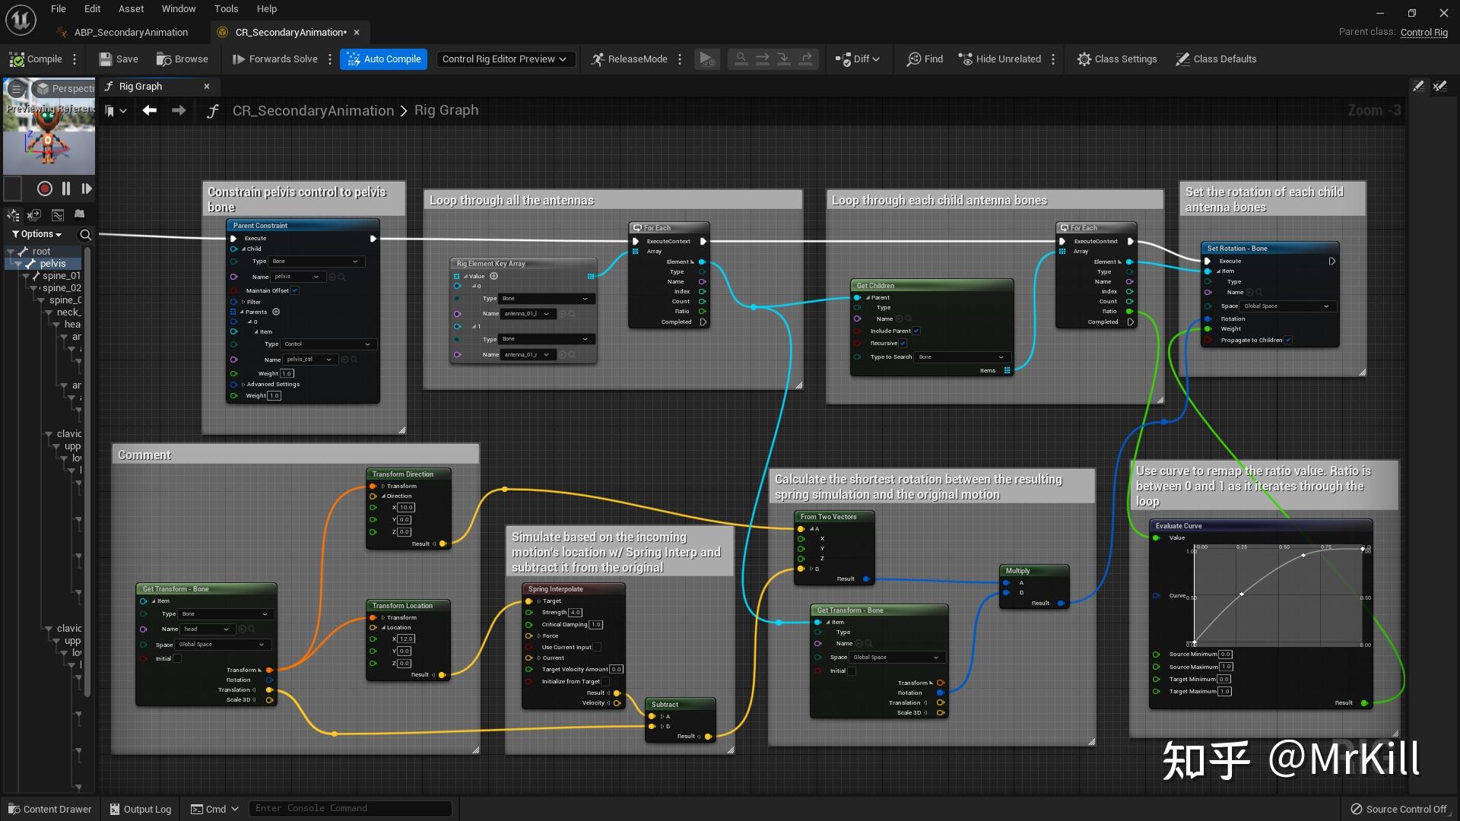Open the Diff dropdown
This screenshot has width=1460, height=821.
point(858,59)
